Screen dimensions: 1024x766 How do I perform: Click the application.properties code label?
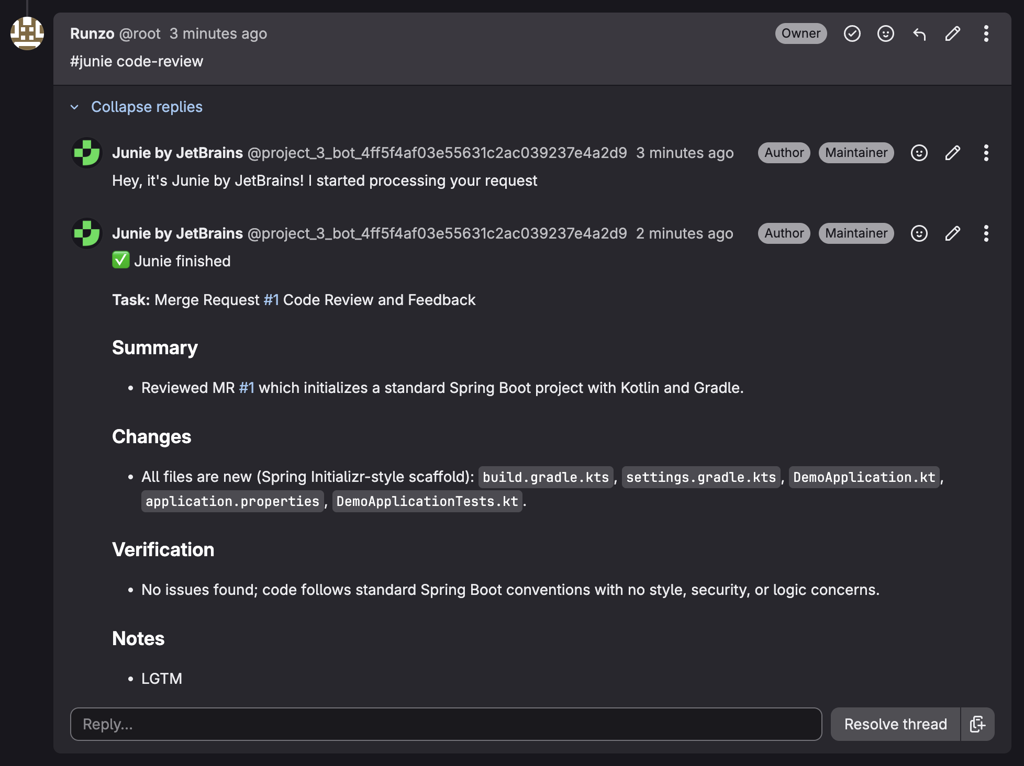pyautogui.click(x=232, y=501)
